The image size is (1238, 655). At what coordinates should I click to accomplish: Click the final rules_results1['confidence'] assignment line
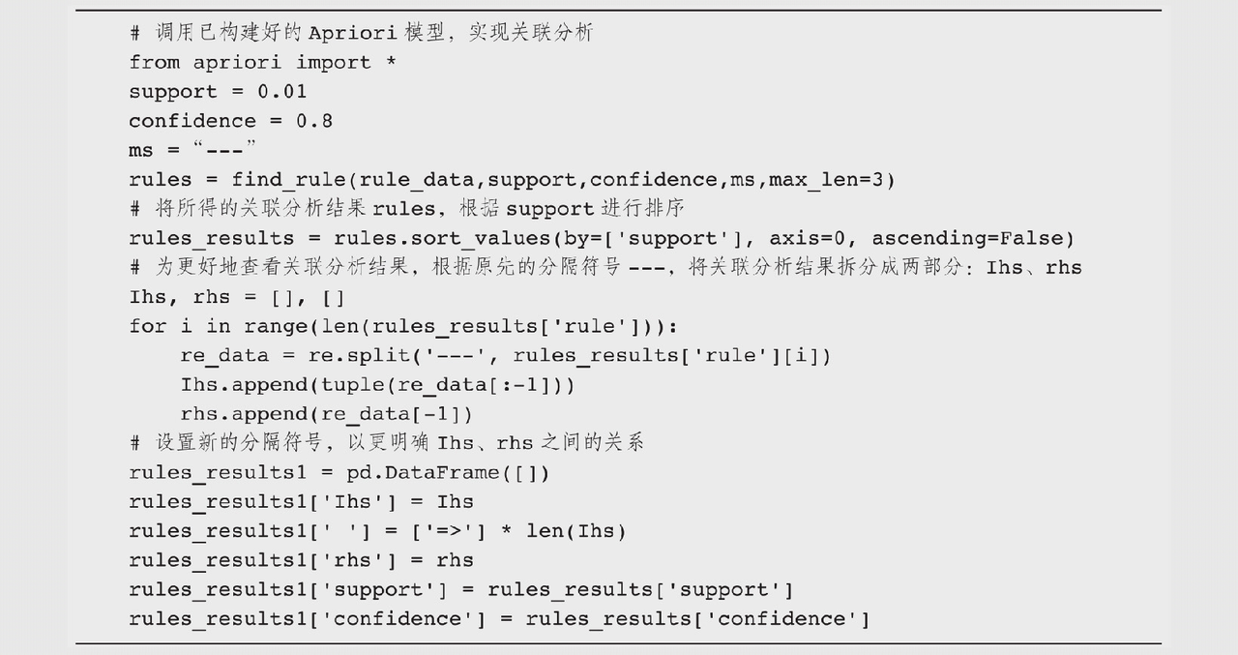(x=499, y=619)
